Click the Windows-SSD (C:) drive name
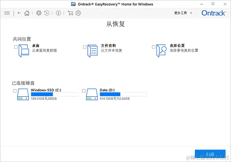Viewport: 231px width, 162px height. [x=46, y=90]
